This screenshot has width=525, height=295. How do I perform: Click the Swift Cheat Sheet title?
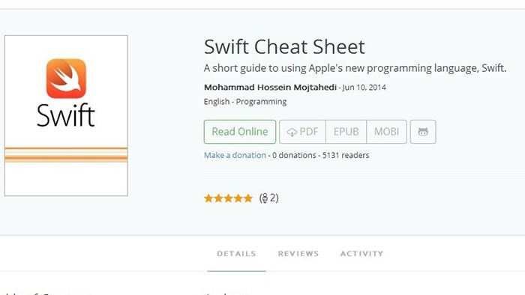[x=284, y=46]
